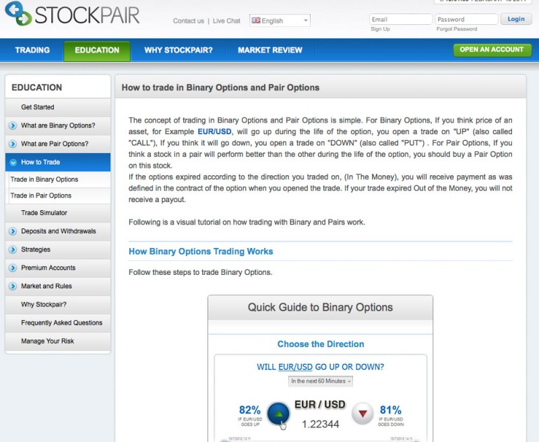Click the red DOWN arrow button for EUR/USD

click(x=362, y=414)
